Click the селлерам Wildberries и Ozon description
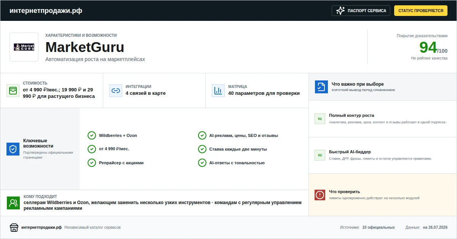Viewport: 457px width, 239px height. pos(163,206)
